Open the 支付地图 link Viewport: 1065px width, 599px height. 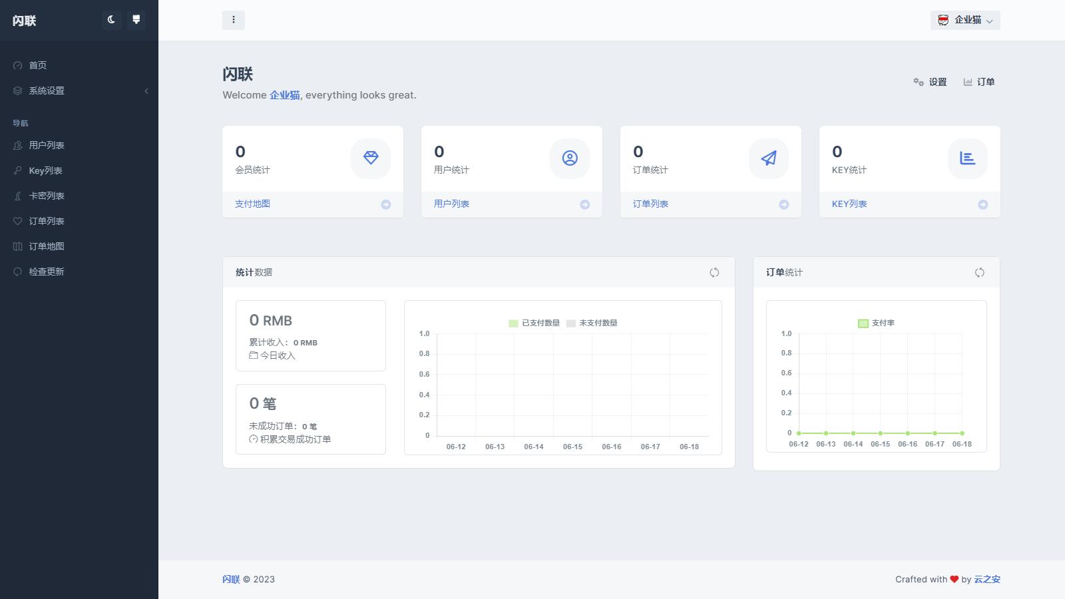[x=254, y=204]
